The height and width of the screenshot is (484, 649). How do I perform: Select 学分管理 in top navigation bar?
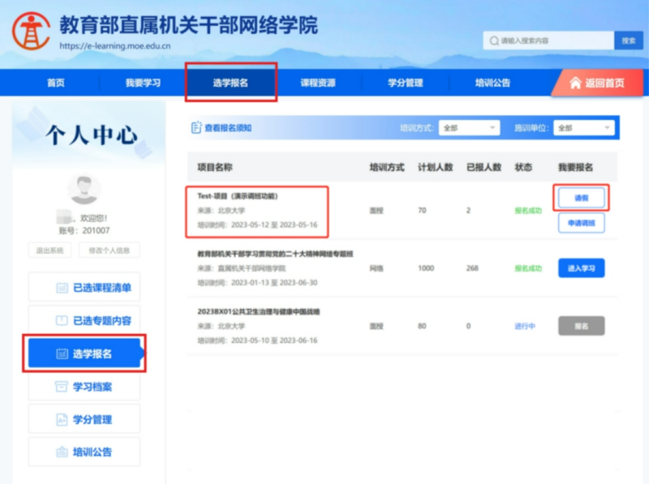[x=403, y=83]
